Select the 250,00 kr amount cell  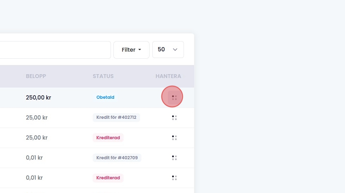pyautogui.click(x=38, y=98)
